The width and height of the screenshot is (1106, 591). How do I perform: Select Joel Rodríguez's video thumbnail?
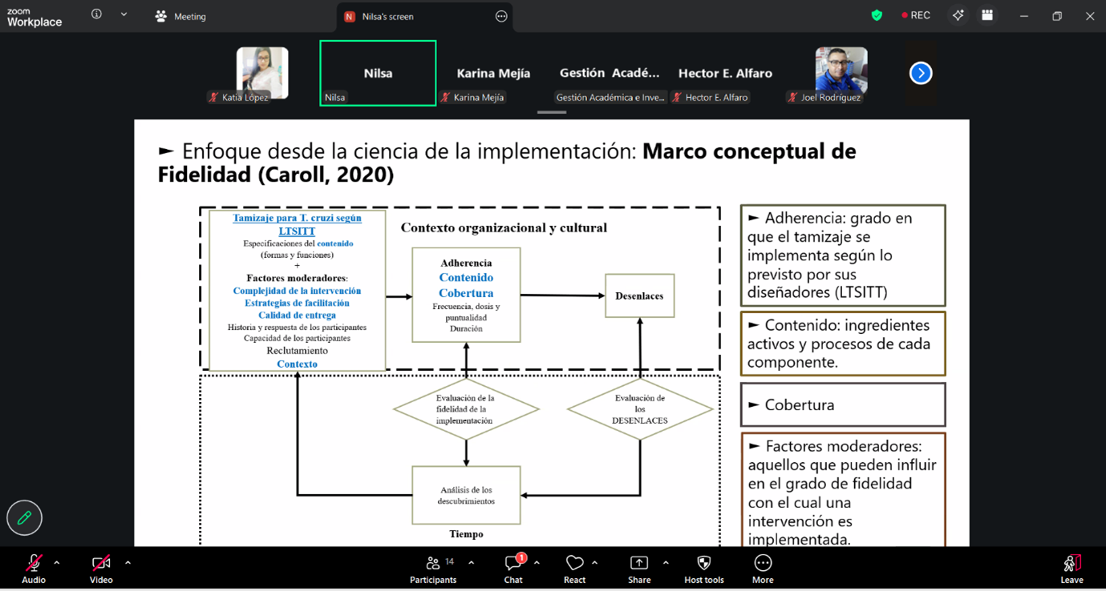coord(841,74)
